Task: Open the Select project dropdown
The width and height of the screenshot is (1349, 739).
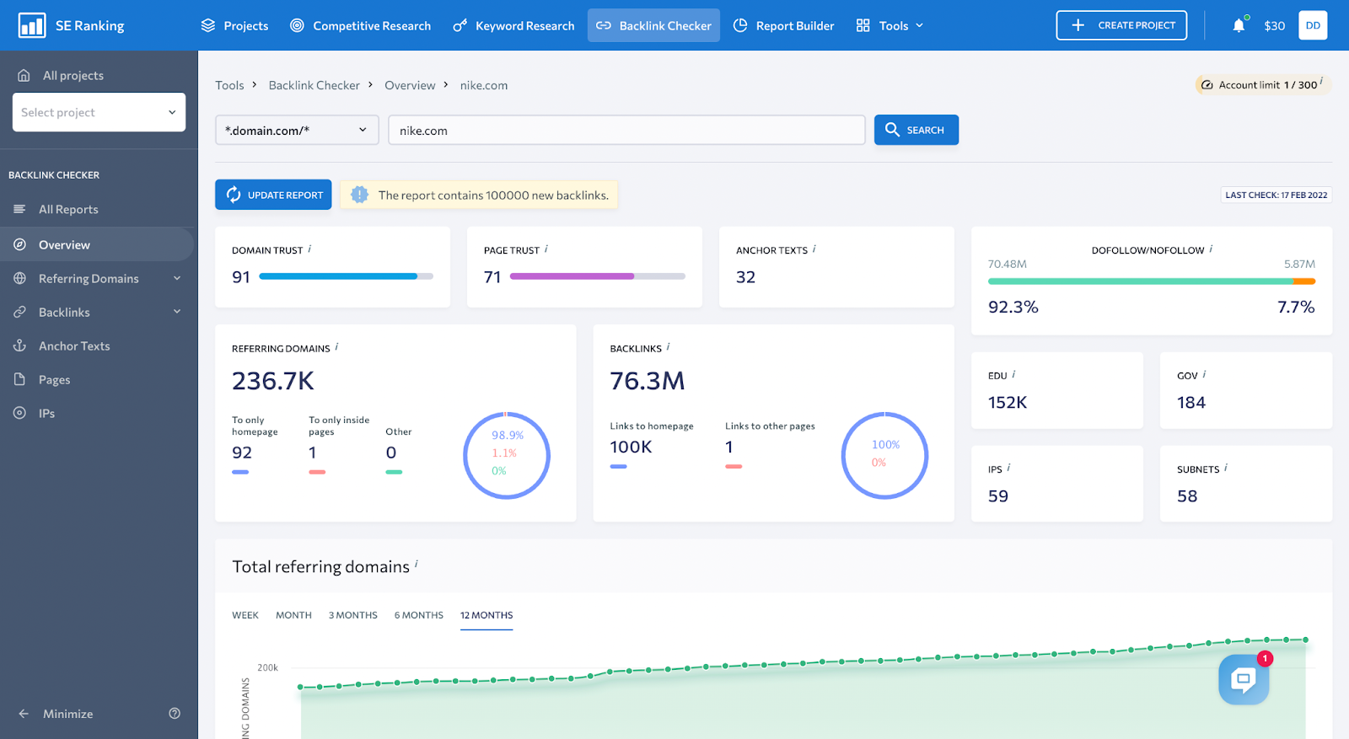Action: [99, 112]
